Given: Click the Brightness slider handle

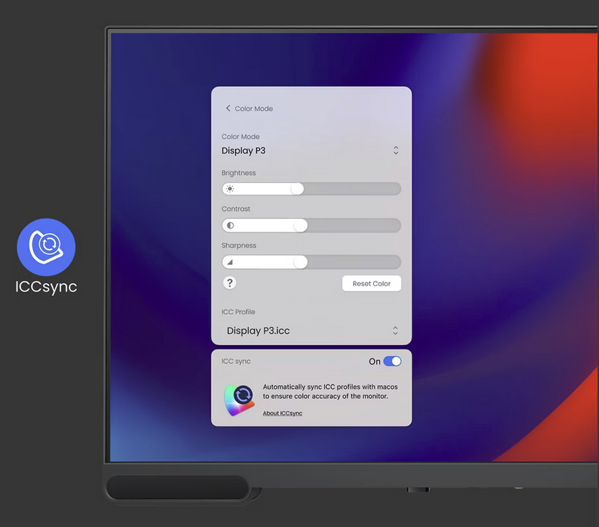Looking at the screenshot, I should click(297, 189).
